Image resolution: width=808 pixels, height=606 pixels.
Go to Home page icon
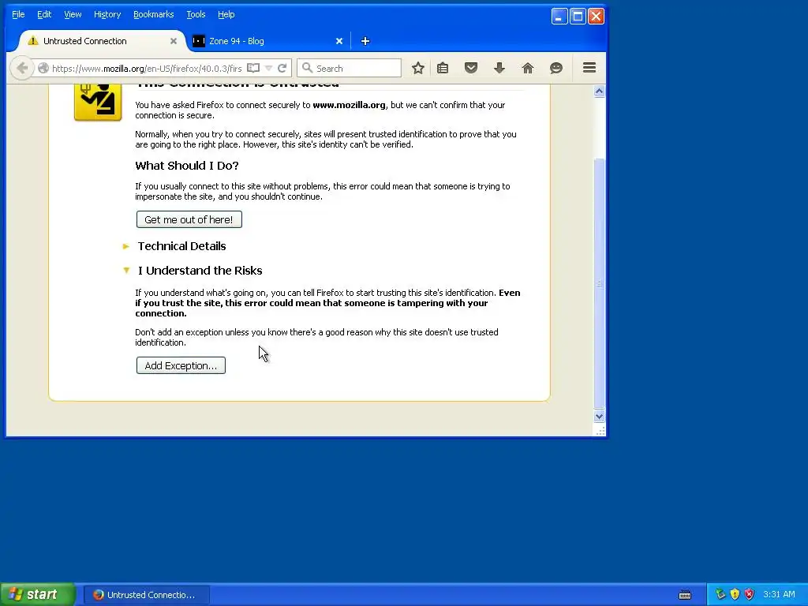528,68
